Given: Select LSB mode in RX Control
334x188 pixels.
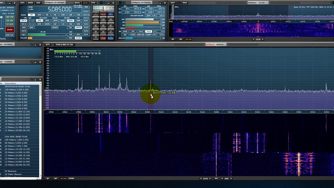Looking at the screenshot, I should pos(70,15).
